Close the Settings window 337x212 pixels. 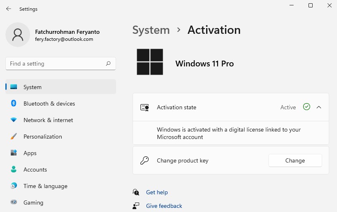(x=329, y=5)
